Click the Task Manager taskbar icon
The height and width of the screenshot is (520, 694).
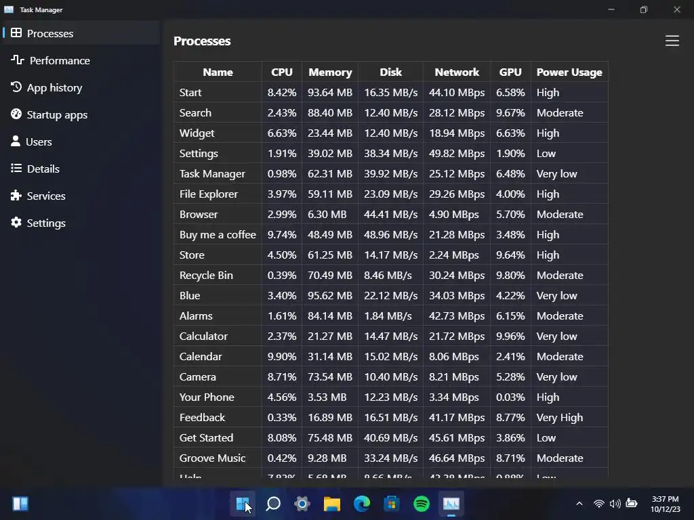[x=451, y=504]
